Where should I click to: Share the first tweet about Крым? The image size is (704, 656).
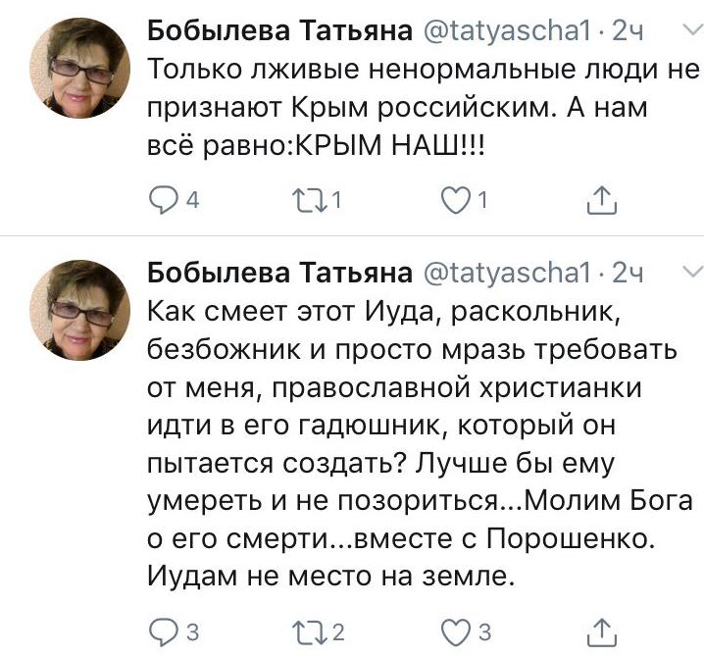pyautogui.click(x=599, y=201)
